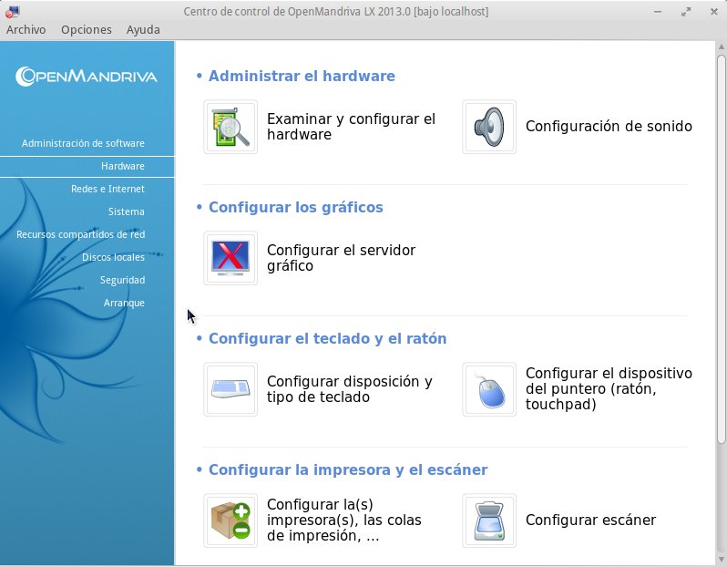Viewport: 727px width, 567px height.
Task: Click 'Administrar el hardware' heading
Action: click(x=302, y=76)
